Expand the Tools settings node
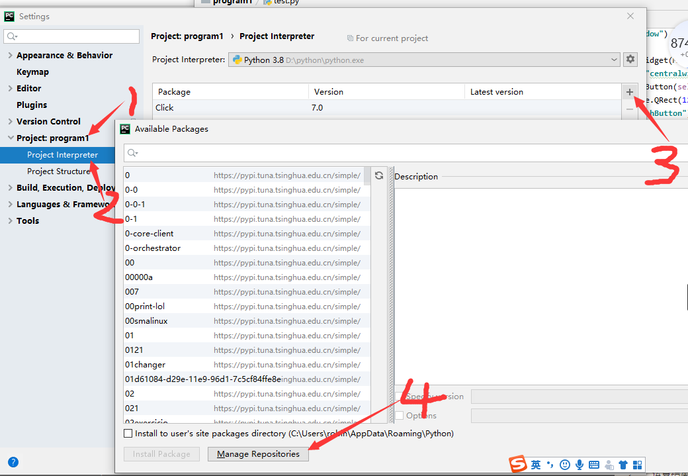This screenshot has width=688, height=476. [x=10, y=221]
